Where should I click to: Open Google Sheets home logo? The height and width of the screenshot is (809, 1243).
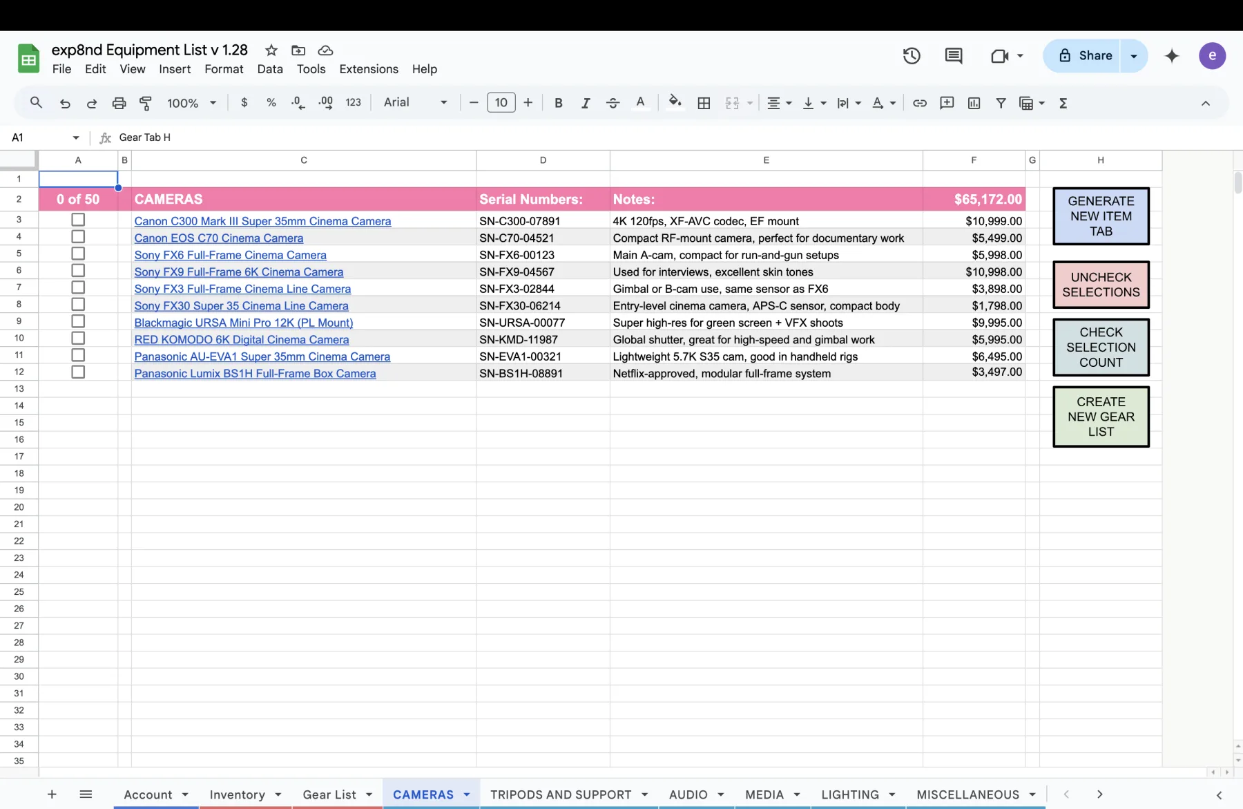[28, 59]
